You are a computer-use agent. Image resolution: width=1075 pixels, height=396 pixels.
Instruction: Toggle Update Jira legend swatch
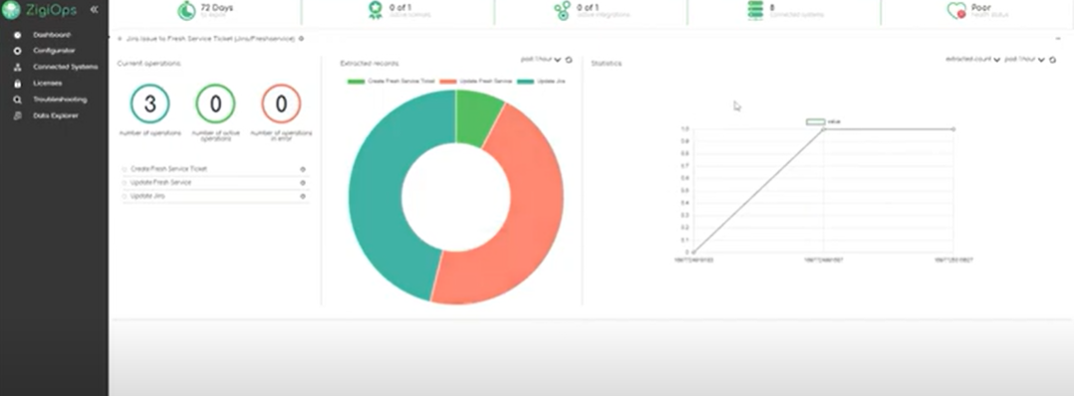click(x=526, y=82)
